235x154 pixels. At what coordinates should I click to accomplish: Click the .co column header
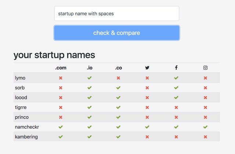pyautogui.click(x=118, y=68)
